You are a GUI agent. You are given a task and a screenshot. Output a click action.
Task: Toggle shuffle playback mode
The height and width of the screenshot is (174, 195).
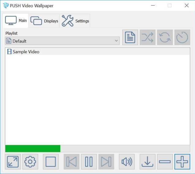147,37
